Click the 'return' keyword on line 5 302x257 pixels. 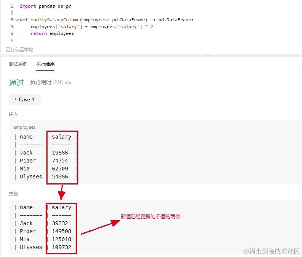39,33
